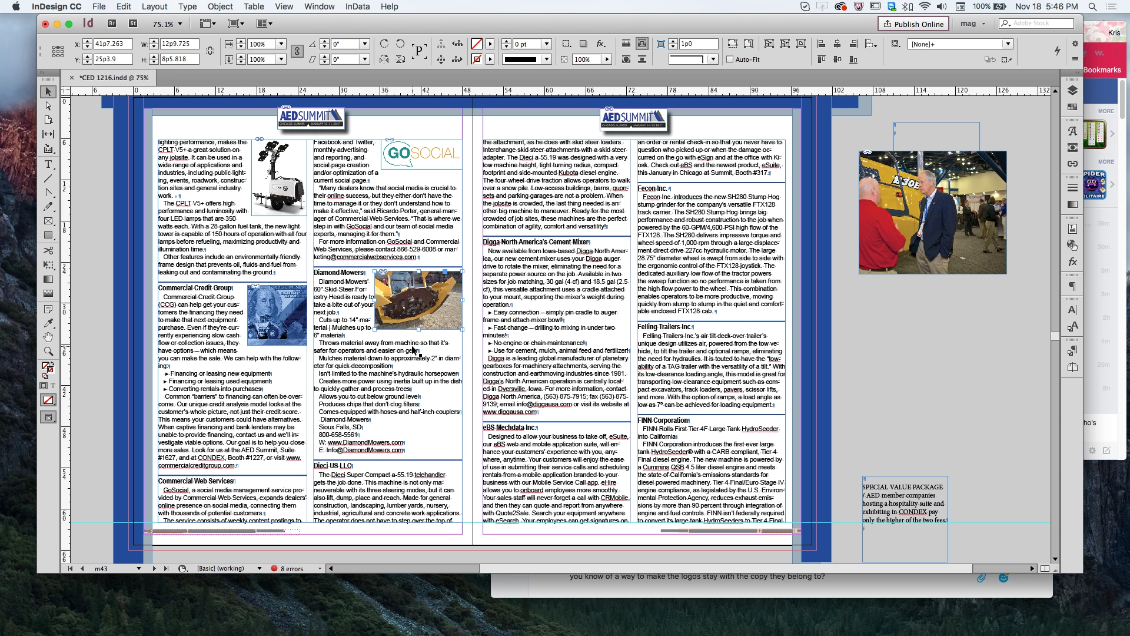Open the zoom level dropdown 75.1%
Viewport: 1130px width, 636px height.
pos(180,24)
